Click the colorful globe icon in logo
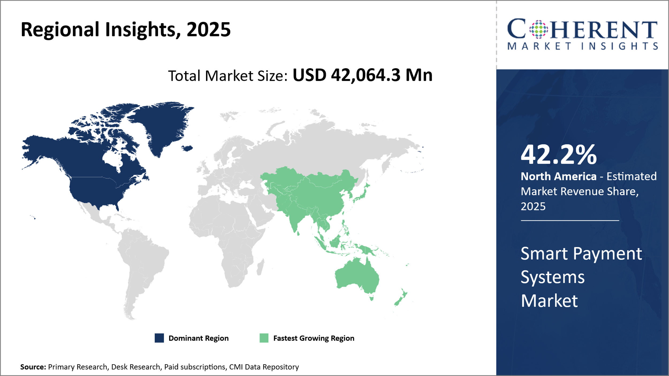669x376 pixels. coord(538,29)
